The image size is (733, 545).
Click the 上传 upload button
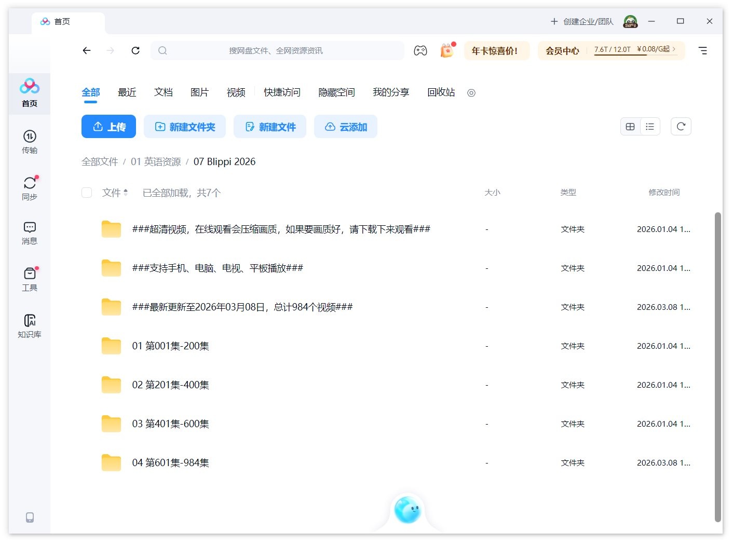108,126
